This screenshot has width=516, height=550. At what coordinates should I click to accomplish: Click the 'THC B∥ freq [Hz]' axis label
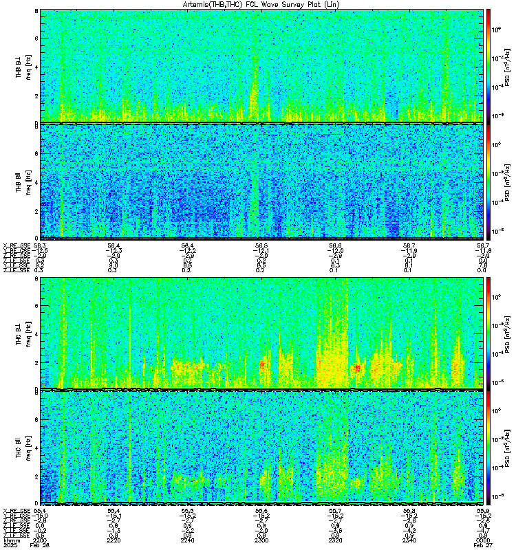23,448
